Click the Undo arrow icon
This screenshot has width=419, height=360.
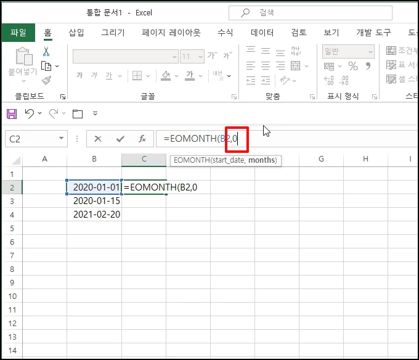(x=30, y=113)
